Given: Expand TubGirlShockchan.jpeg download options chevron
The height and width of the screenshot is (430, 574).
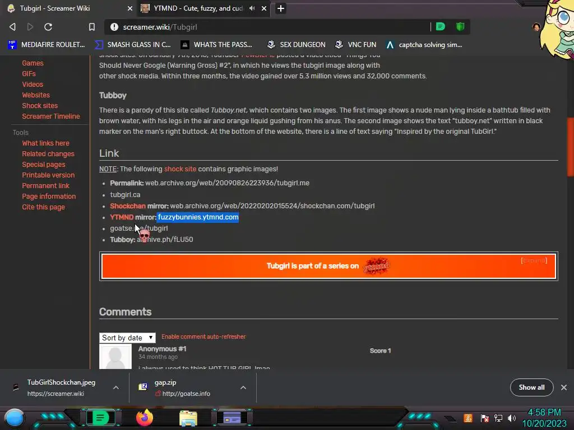Looking at the screenshot, I should [115, 387].
